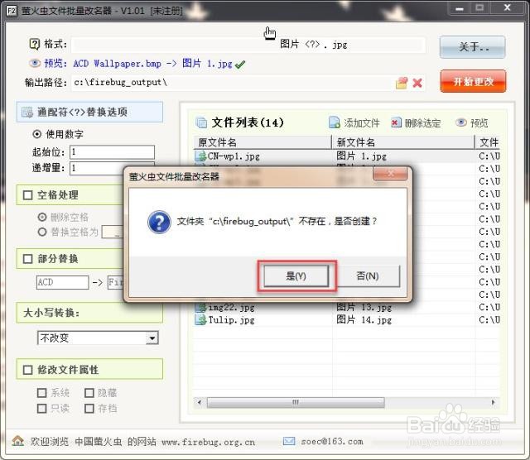Click the file icon of img22.jpg

(200, 307)
